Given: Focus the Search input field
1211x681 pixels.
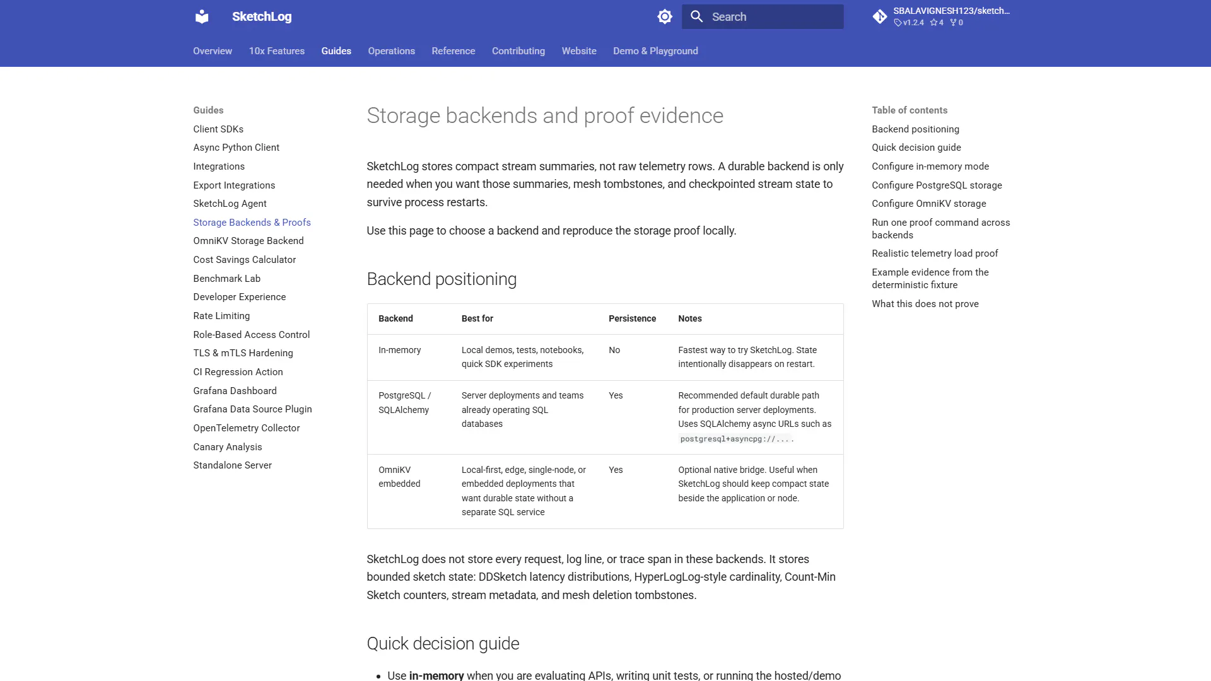Looking at the screenshot, I should 763,17.
